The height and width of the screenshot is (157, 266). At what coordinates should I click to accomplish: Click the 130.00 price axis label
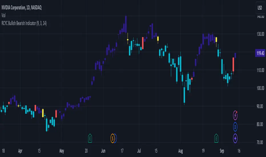[x=260, y=34]
